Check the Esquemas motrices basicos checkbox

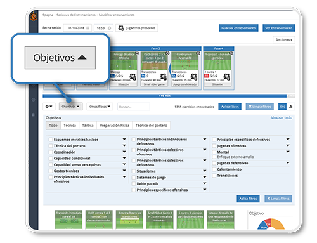(x=51, y=140)
